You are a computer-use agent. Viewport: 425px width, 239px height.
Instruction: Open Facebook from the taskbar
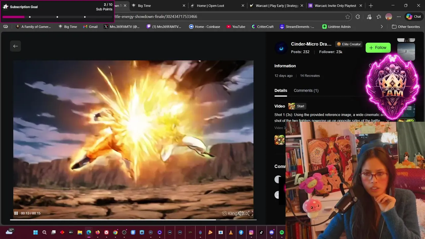pos(241,232)
